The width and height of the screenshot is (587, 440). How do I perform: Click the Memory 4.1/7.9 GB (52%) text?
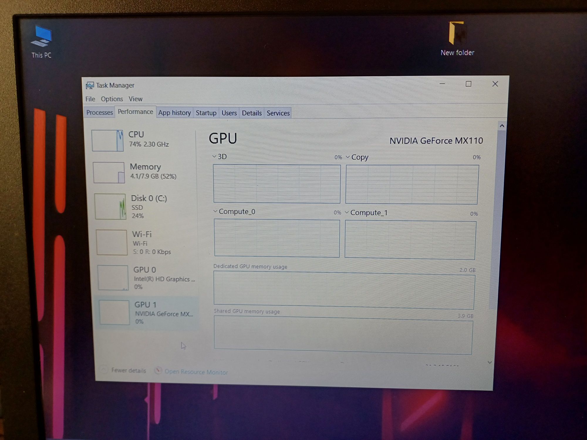pyautogui.click(x=153, y=176)
